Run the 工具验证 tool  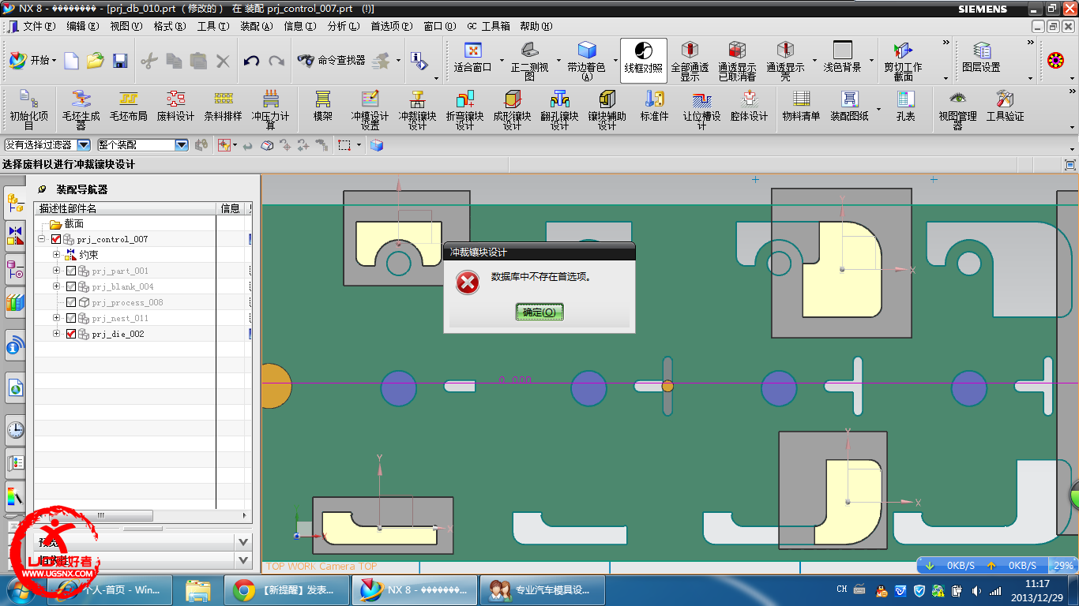[x=1005, y=106]
